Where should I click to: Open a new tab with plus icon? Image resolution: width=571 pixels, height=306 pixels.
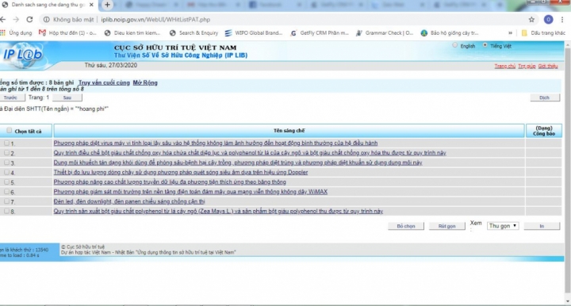[x=107, y=5]
